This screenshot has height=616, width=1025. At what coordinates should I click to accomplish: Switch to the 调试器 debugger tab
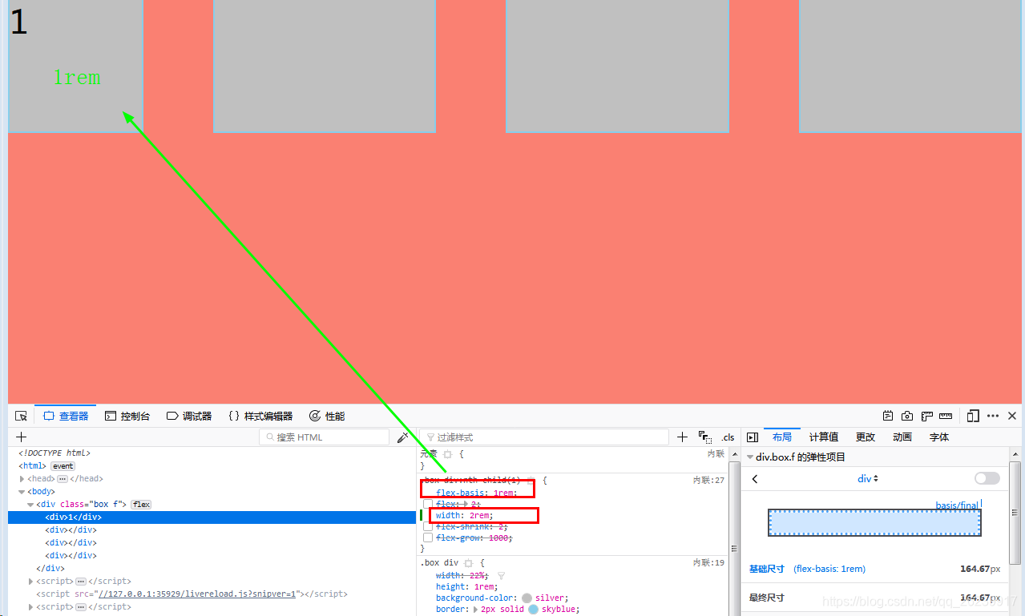189,416
